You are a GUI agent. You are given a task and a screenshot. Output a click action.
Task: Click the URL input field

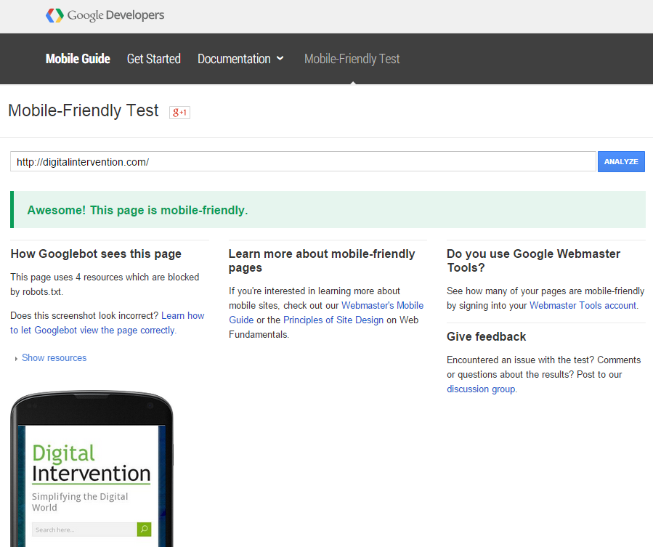(x=303, y=162)
